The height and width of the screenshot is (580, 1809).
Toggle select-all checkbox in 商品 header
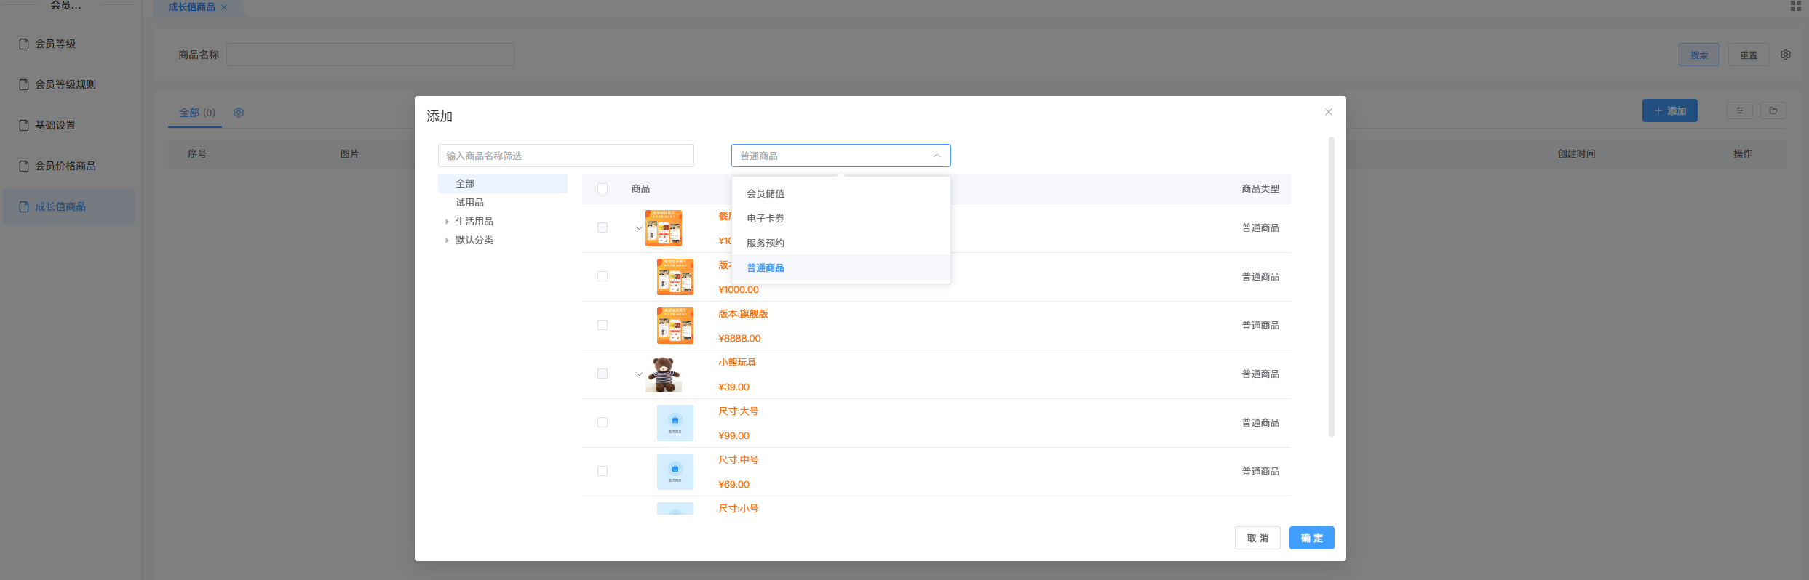coord(603,188)
